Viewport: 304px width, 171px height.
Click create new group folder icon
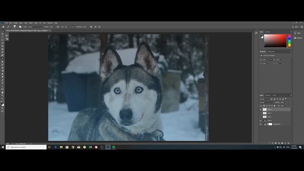(x=282, y=143)
